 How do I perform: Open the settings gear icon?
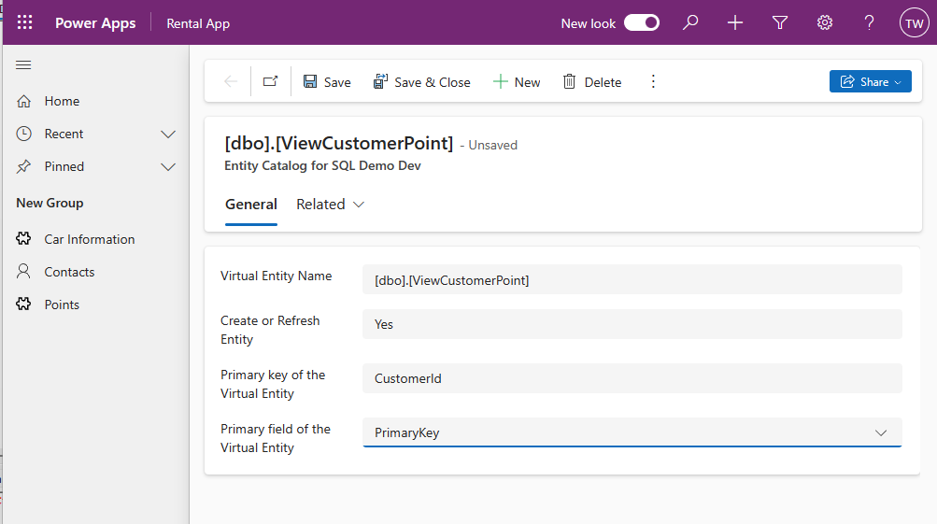[x=825, y=22]
